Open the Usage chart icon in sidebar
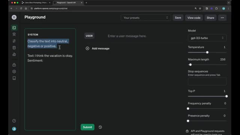 (x=14, y=54)
